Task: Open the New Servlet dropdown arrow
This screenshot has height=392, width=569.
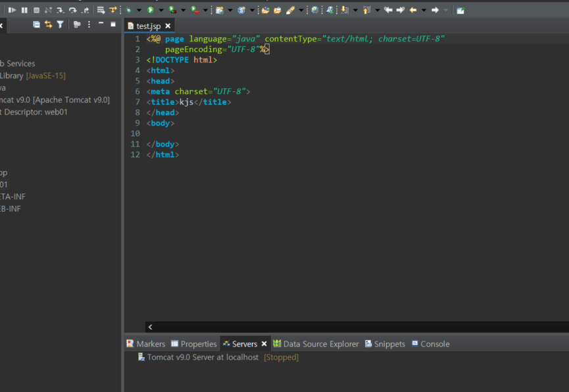Action: (252, 10)
